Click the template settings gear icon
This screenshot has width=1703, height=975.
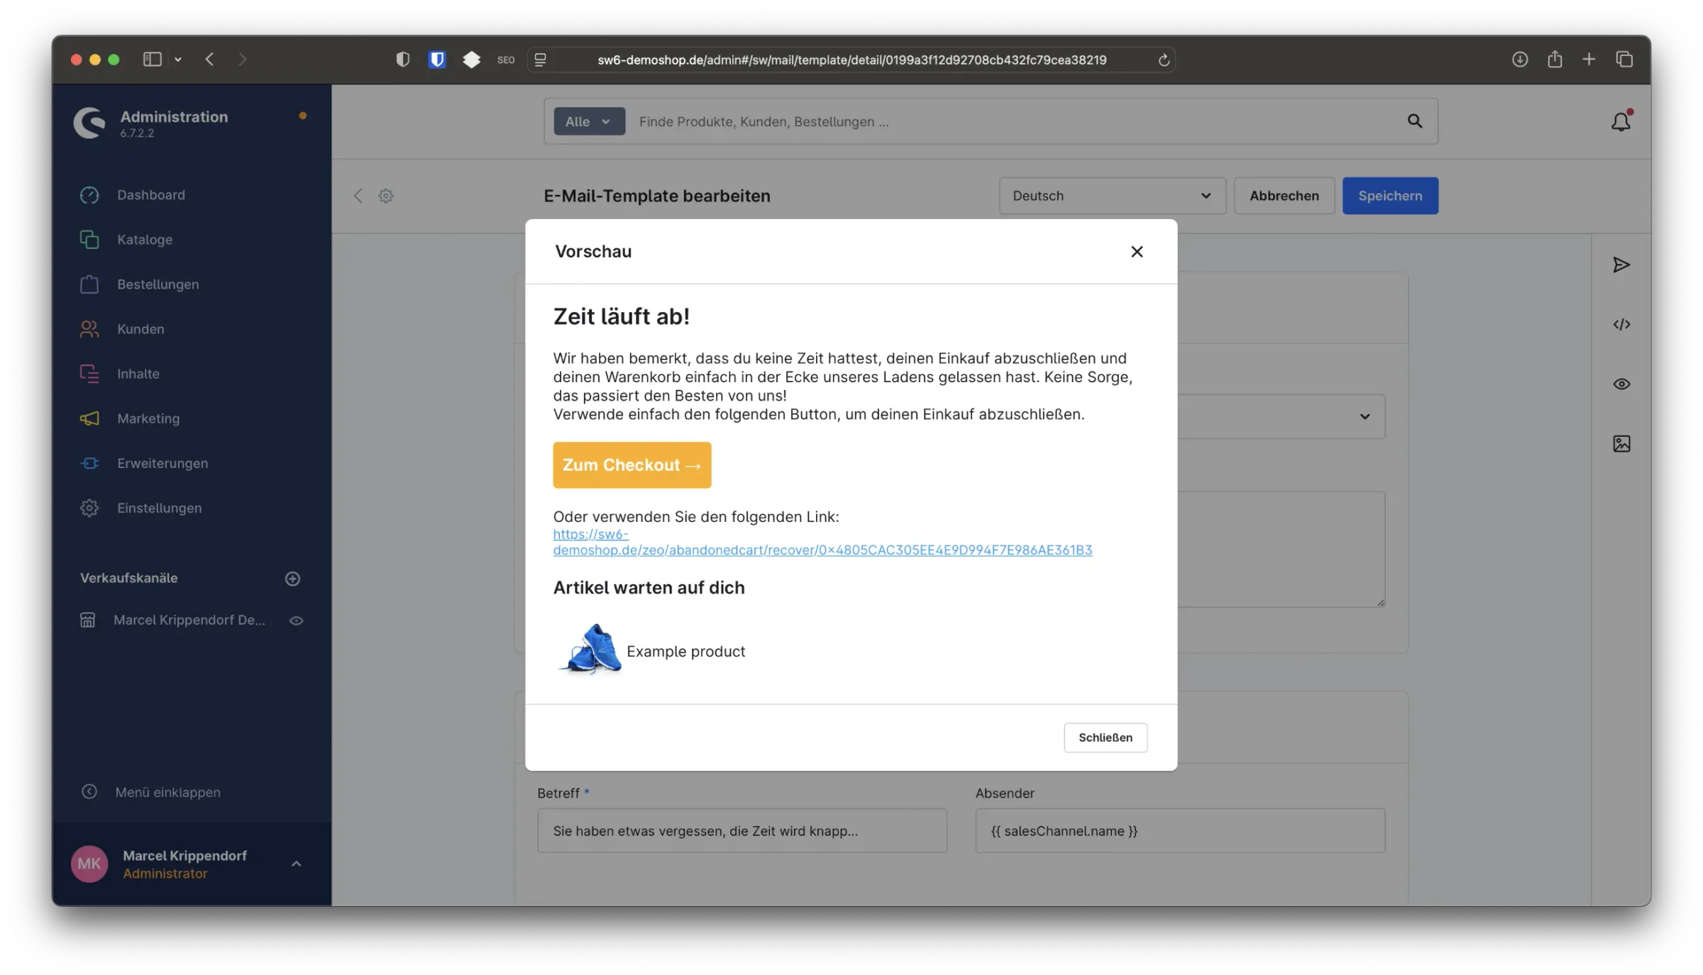pos(385,196)
